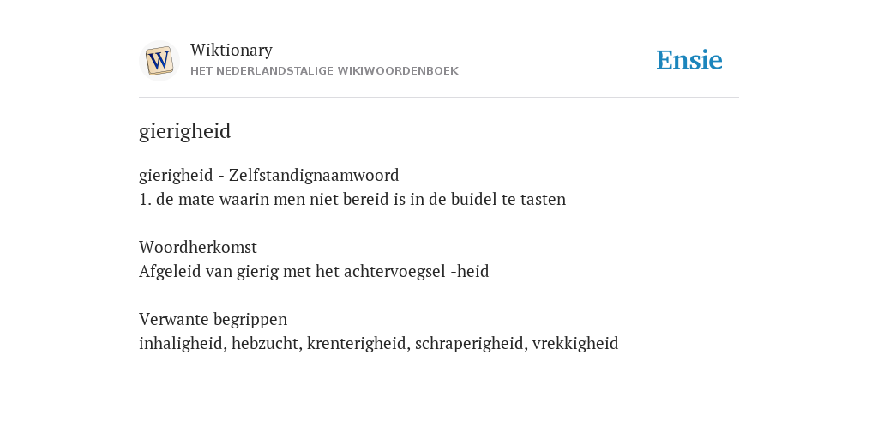Click the Verwante begrippen label
Screen dimensions: 878x439
tap(213, 319)
